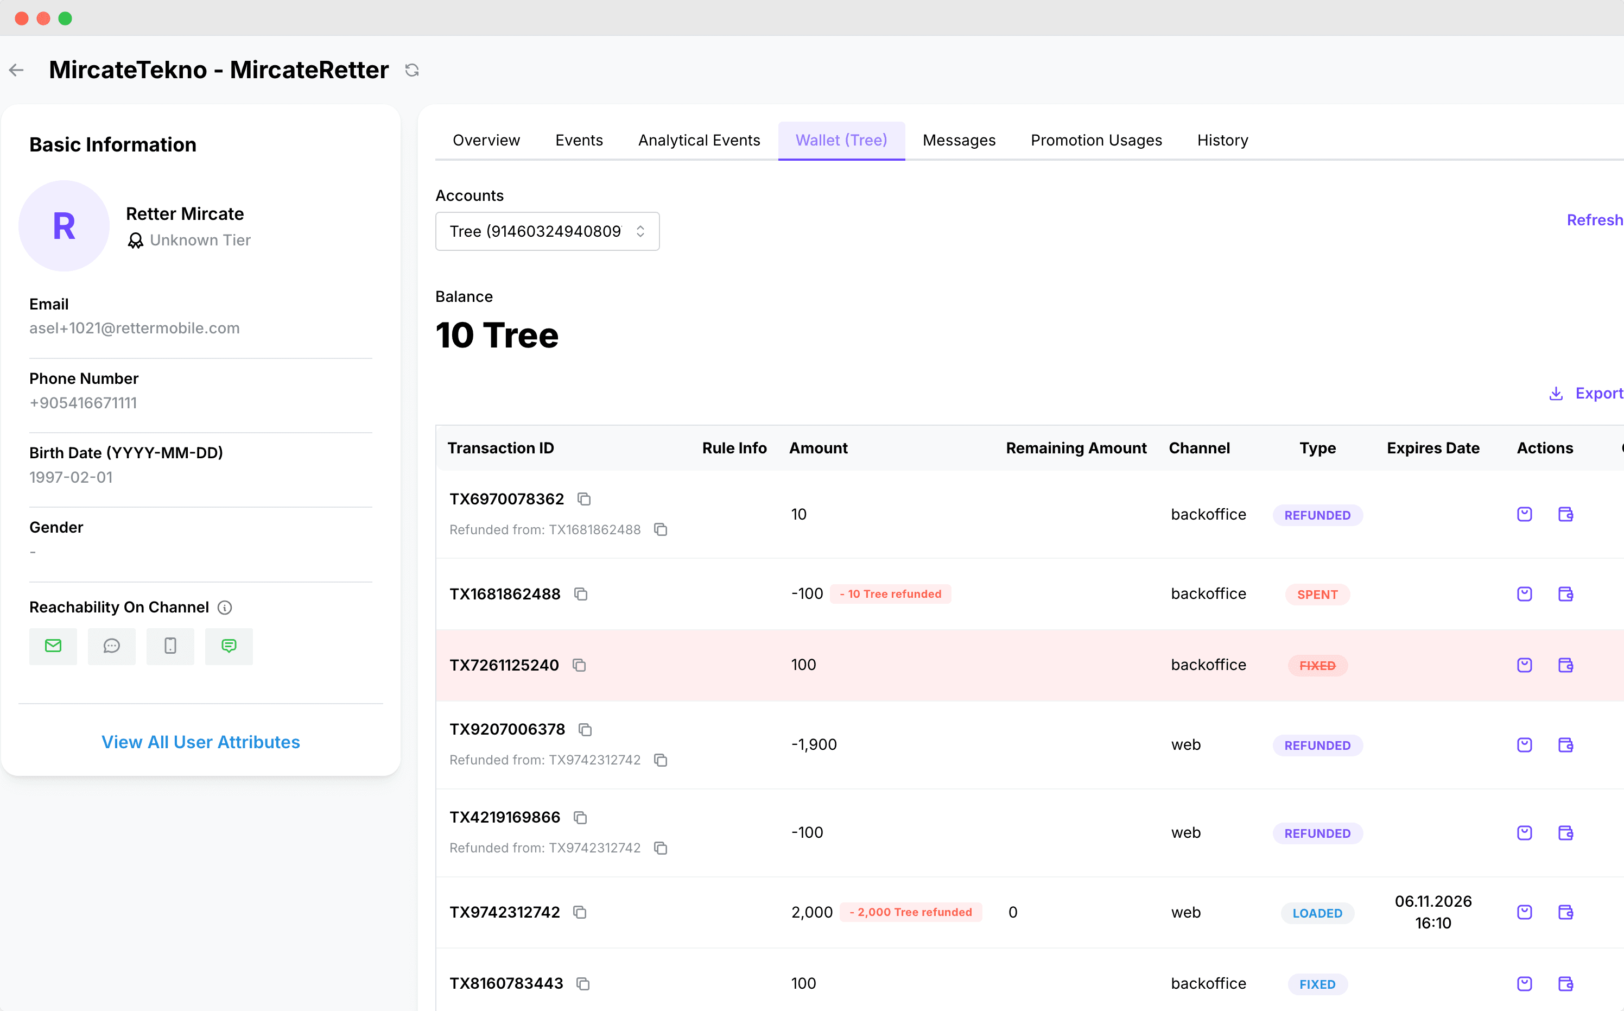The image size is (1624, 1011).
Task: Click the email reachability channel icon
Action: pyautogui.click(x=53, y=646)
